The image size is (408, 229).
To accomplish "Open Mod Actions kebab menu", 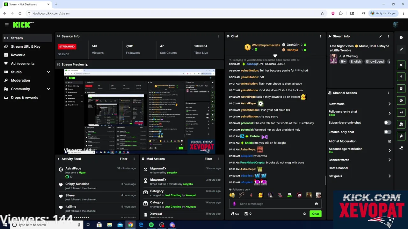I will pyautogui.click(x=219, y=159).
